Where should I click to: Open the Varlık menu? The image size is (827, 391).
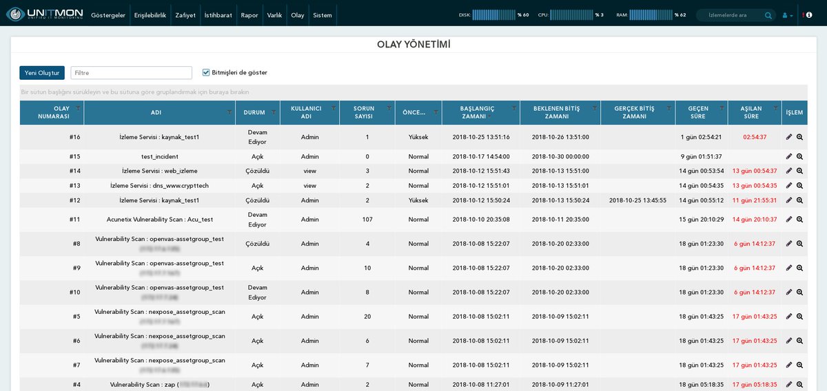pyautogui.click(x=274, y=15)
